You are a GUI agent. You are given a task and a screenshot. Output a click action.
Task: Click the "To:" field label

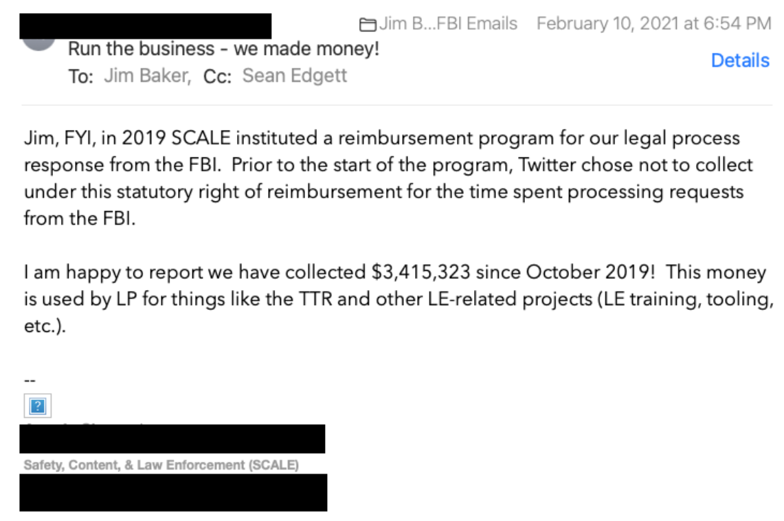80,76
